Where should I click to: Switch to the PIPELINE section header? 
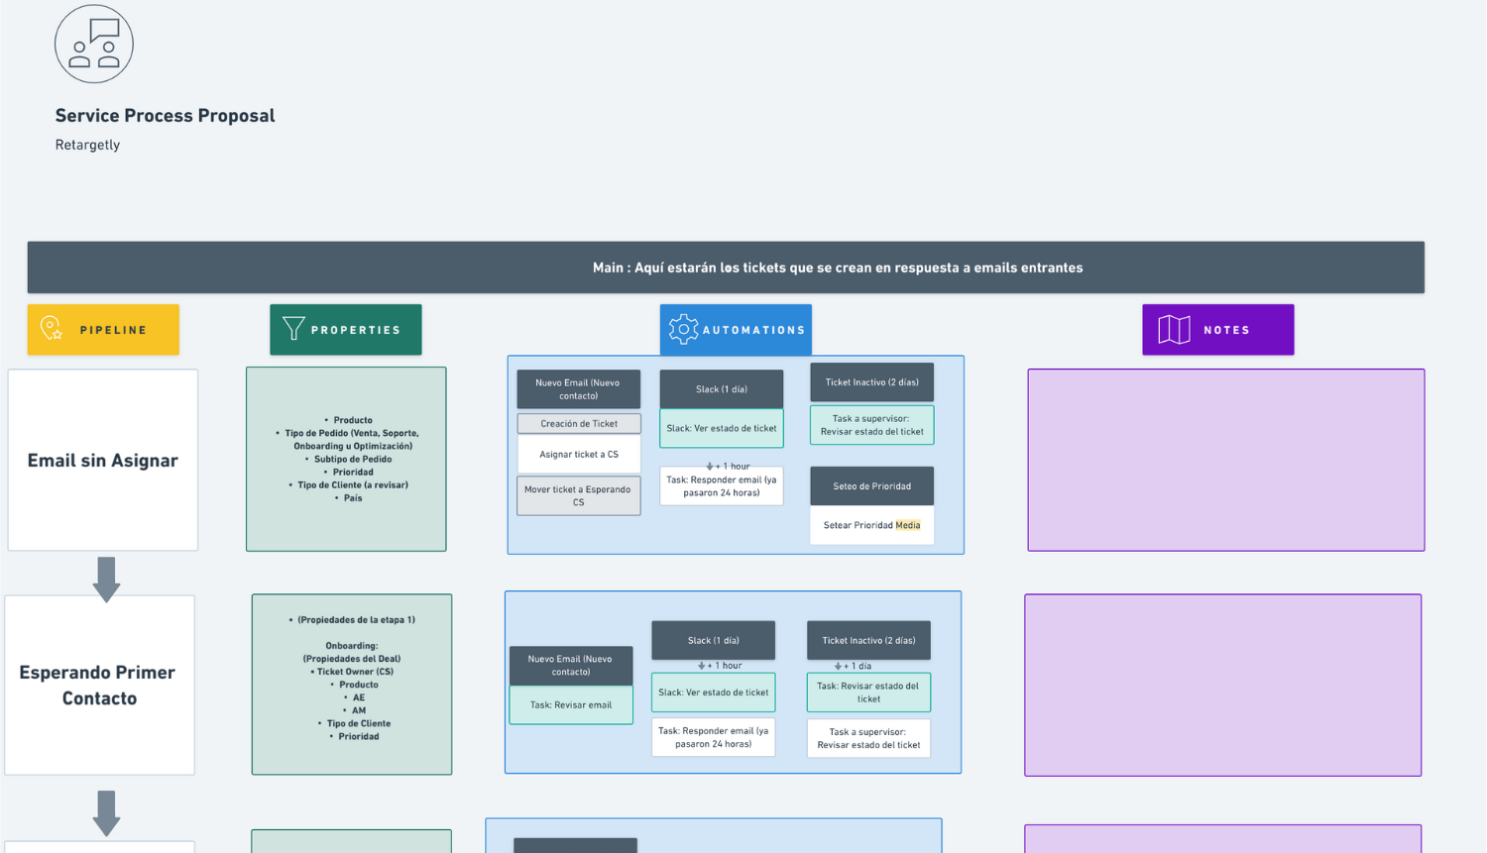pyautogui.click(x=103, y=329)
